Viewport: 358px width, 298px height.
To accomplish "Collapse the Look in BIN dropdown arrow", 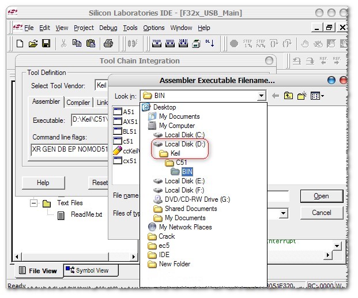I will (261, 96).
